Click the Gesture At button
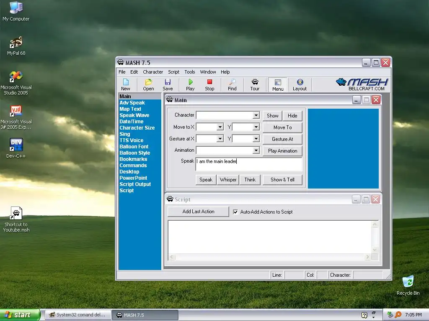The width and height of the screenshot is (429, 321). pos(283,139)
